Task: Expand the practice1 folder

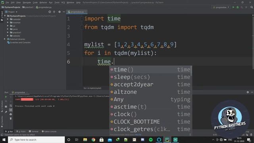Action: point(8,33)
